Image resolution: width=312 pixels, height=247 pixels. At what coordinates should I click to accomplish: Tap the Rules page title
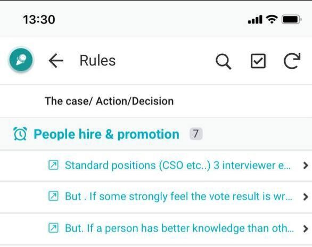[97, 61]
